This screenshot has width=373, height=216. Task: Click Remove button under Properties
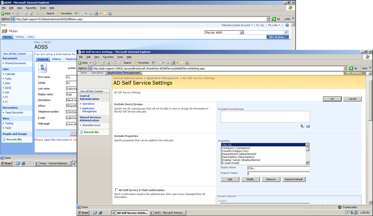(271, 179)
